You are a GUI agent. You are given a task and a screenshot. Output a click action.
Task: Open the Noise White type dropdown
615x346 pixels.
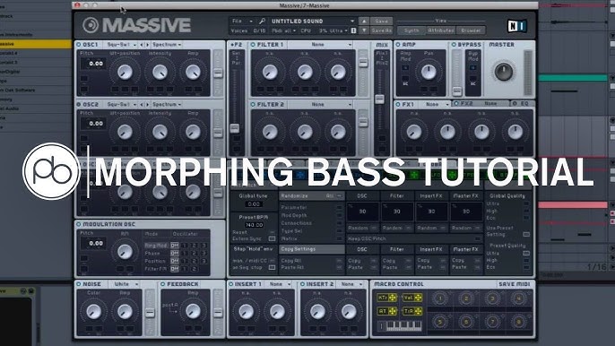pyautogui.click(x=123, y=284)
